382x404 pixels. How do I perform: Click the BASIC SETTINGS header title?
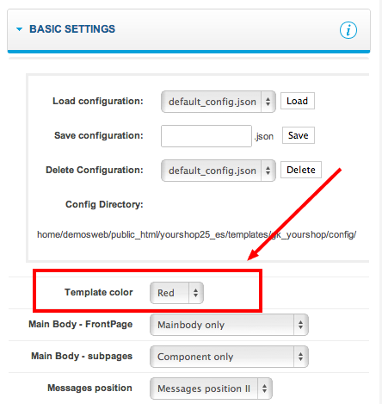[72, 29]
